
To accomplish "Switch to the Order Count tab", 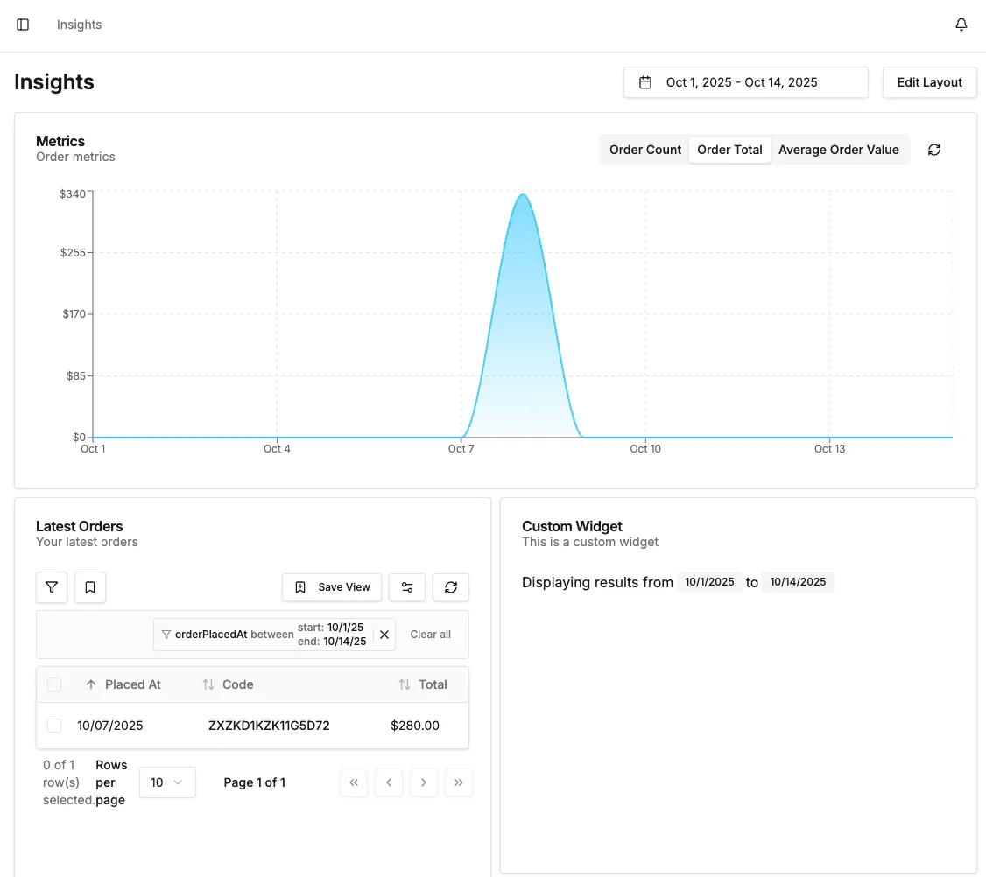I will coord(645,150).
